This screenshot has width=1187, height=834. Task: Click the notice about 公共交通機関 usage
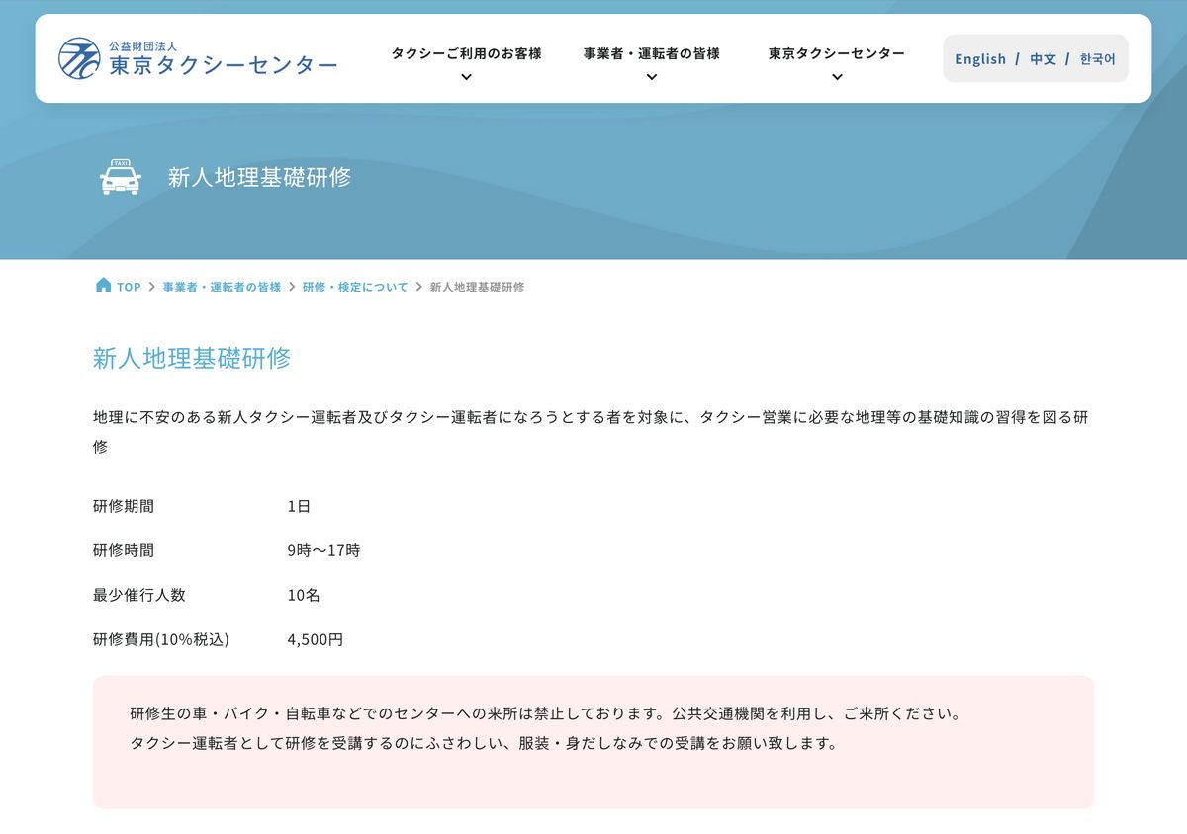pyautogui.click(x=545, y=712)
